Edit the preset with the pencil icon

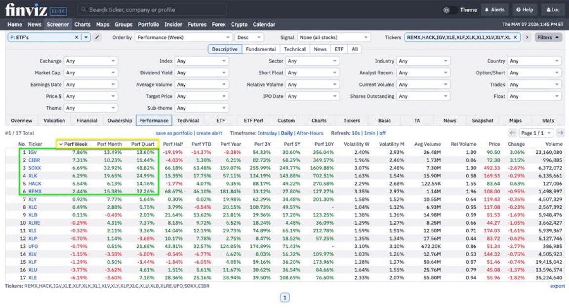(x=97, y=37)
